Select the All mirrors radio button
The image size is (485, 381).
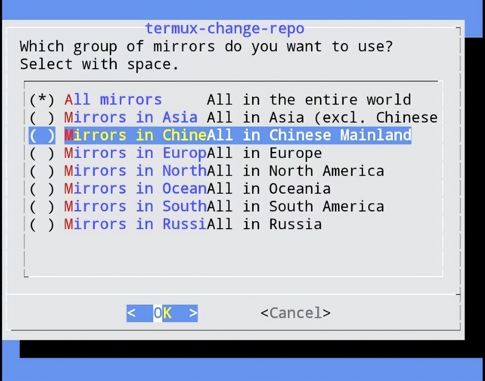click(x=42, y=100)
